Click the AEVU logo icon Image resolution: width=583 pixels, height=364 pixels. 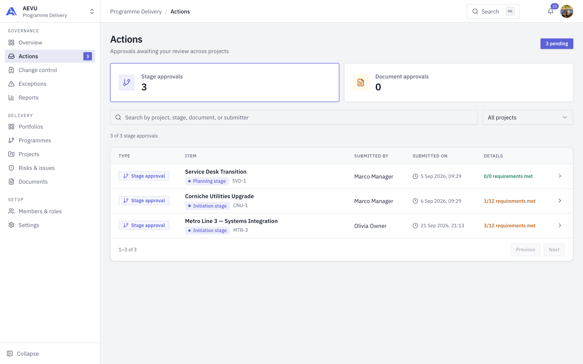[x=11, y=11]
